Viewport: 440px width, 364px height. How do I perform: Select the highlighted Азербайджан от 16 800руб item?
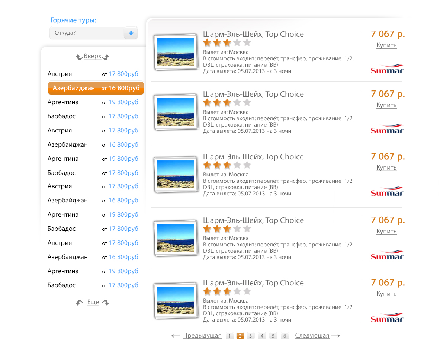tap(96, 88)
